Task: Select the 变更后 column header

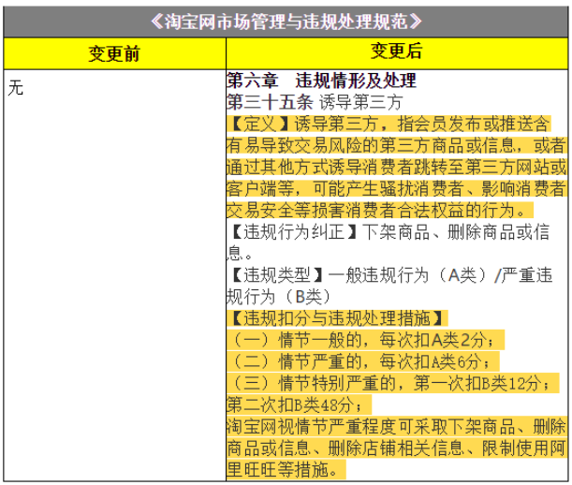Action: coord(397,53)
